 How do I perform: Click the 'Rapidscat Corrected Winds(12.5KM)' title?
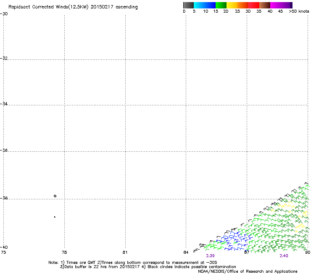(48, 7)
